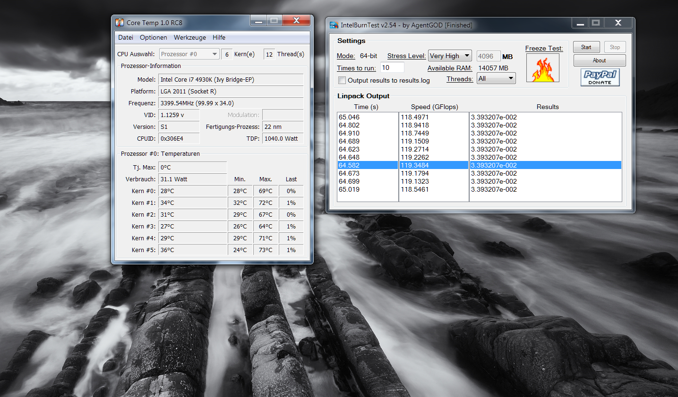The width and height of the screenshot is (678, 397).
Task: Click the Version value S1
Action: tap(179, 127)
